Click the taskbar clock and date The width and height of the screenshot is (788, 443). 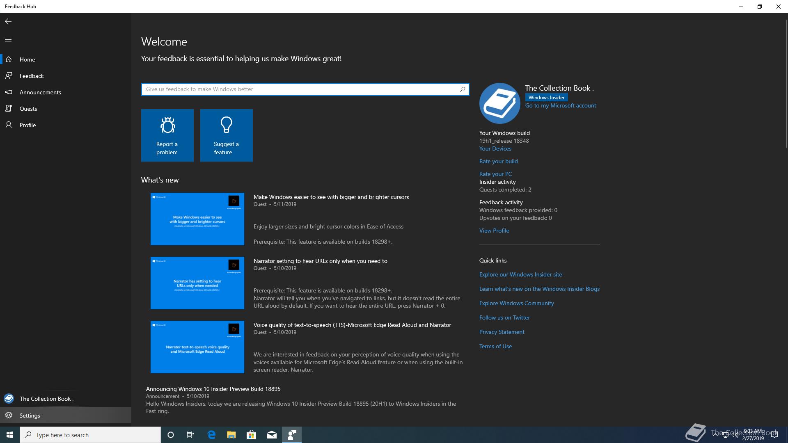(753, 435)
